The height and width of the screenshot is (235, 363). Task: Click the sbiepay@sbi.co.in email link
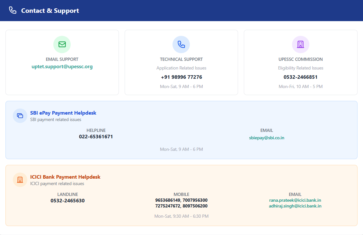click(x=267, y=138)
